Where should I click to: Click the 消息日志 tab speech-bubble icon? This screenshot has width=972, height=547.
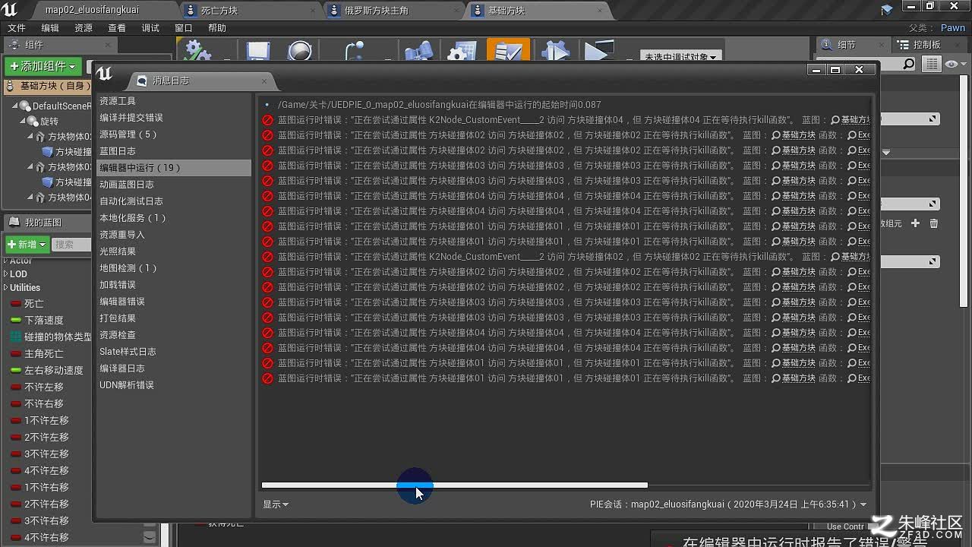[x=141, y=81]
